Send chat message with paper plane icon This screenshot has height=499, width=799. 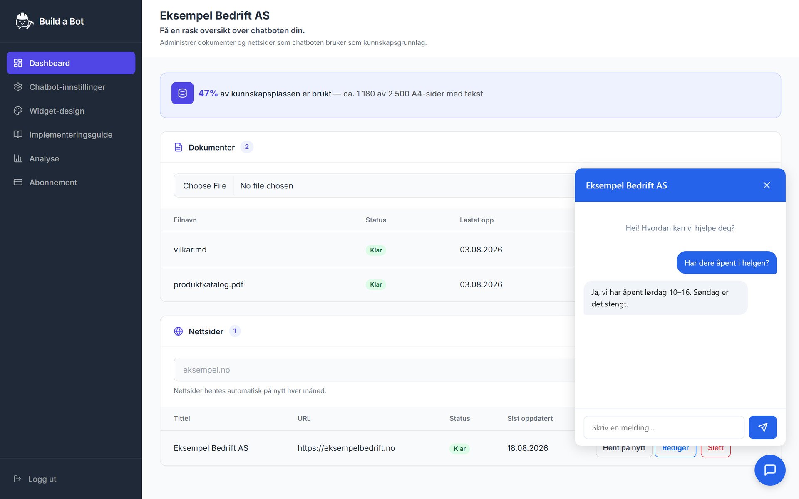[763, 427]
